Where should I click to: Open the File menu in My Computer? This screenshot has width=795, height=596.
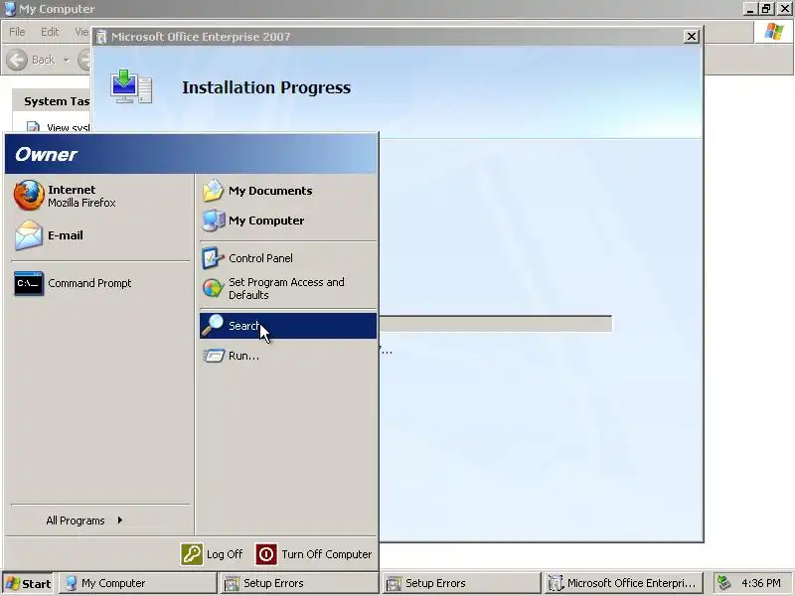tap(17, 32)
